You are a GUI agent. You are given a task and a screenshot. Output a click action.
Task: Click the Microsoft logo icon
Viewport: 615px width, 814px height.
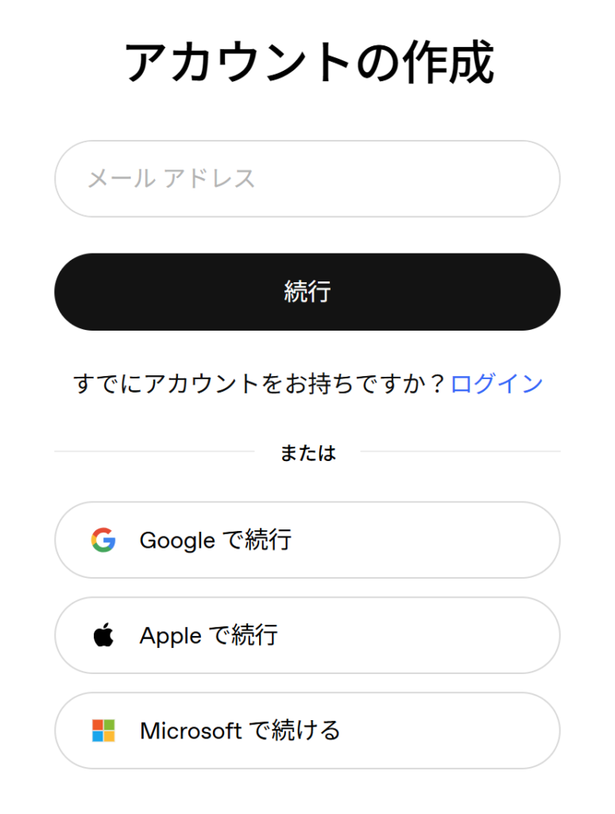pos(103,731)
